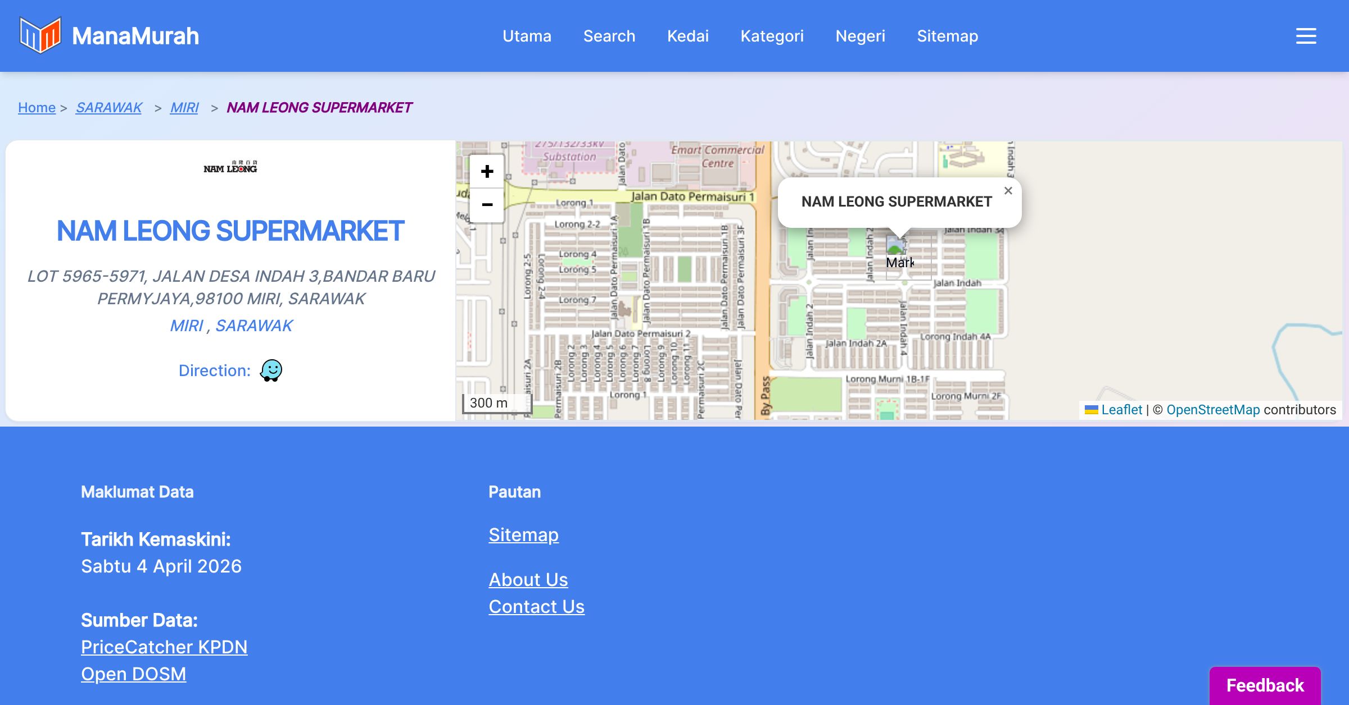Open Negeri in the top navigation

860,36
